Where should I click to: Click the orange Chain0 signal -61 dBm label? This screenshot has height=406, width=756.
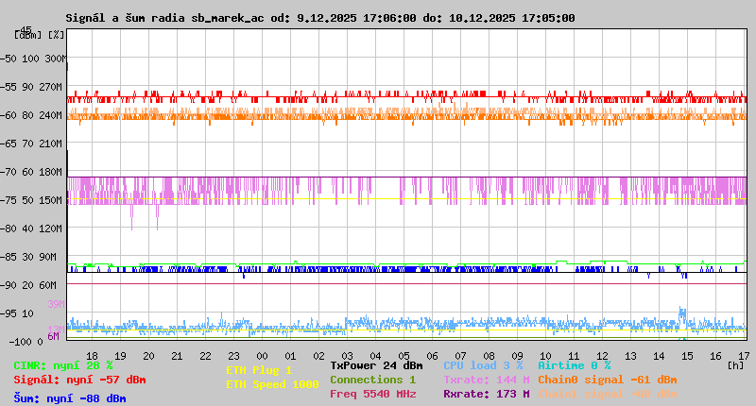click(608, 380)
